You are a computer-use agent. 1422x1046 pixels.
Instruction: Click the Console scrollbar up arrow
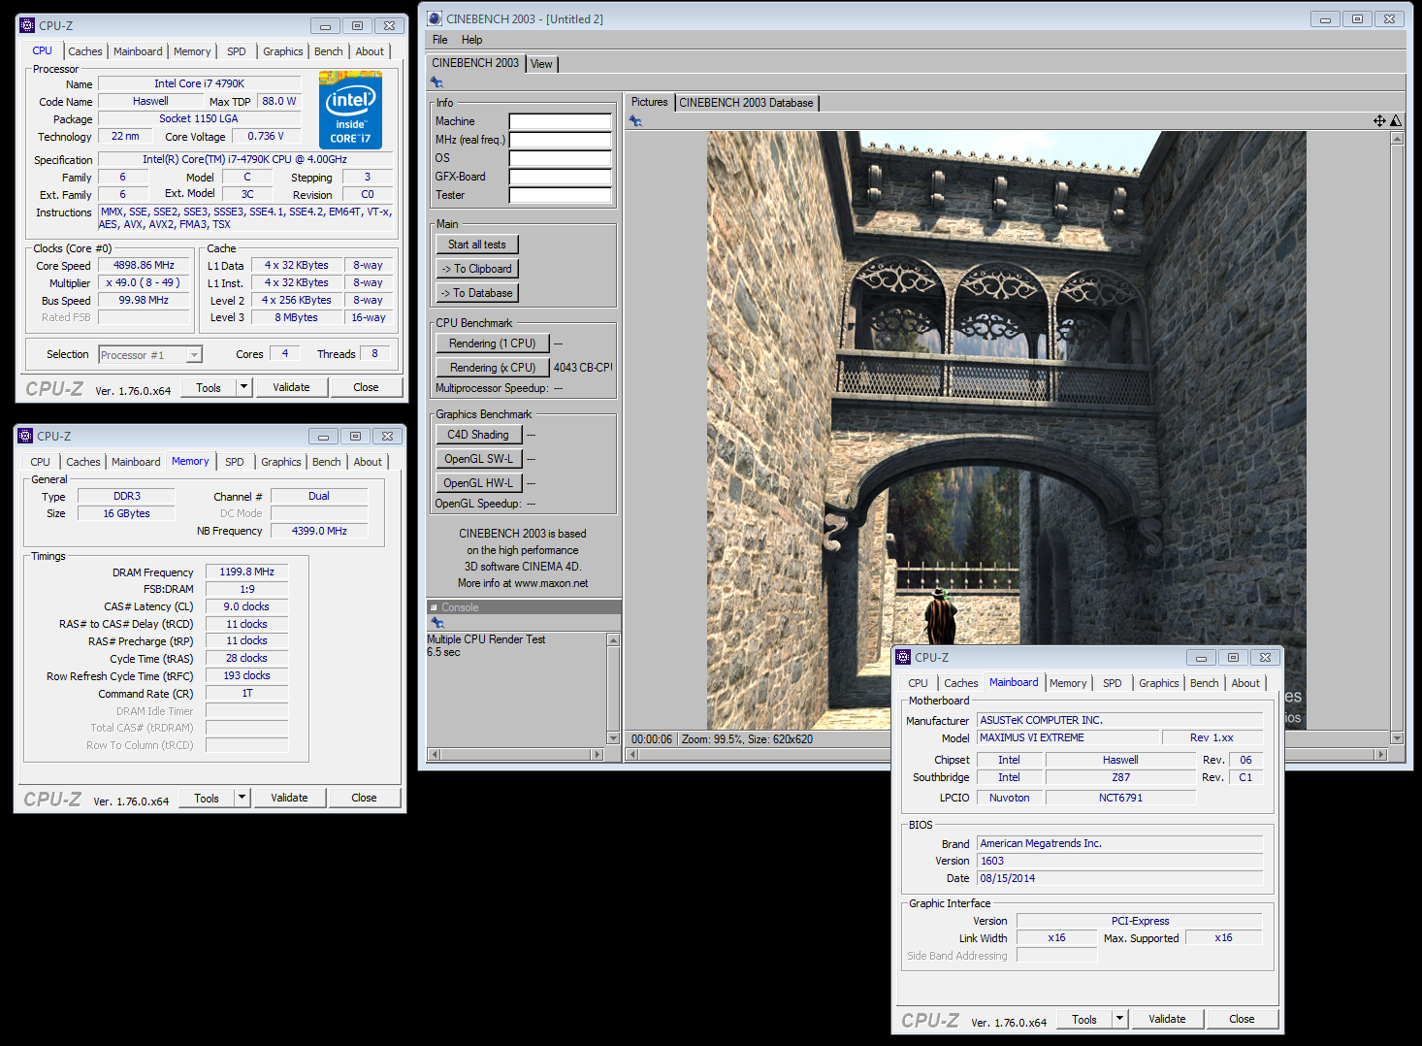(x=613, y=639)
